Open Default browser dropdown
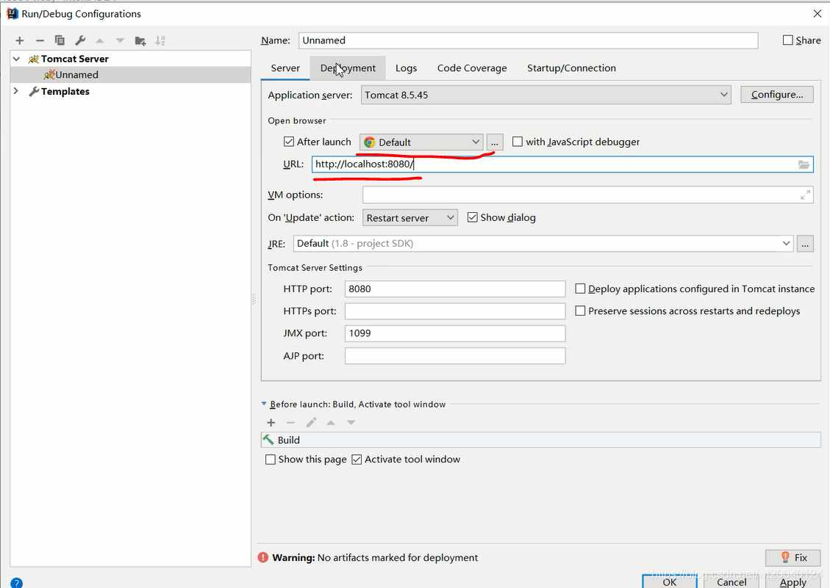 pos(421,142)
